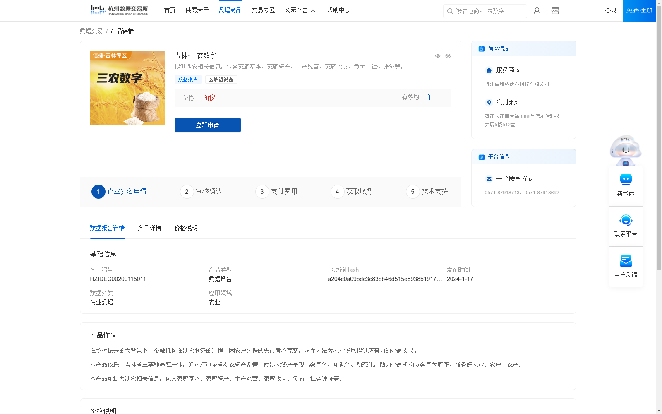Click the 三农数字 product thumbnail
Viewport: 662px width, 414px height.
[x=127, y=88]
